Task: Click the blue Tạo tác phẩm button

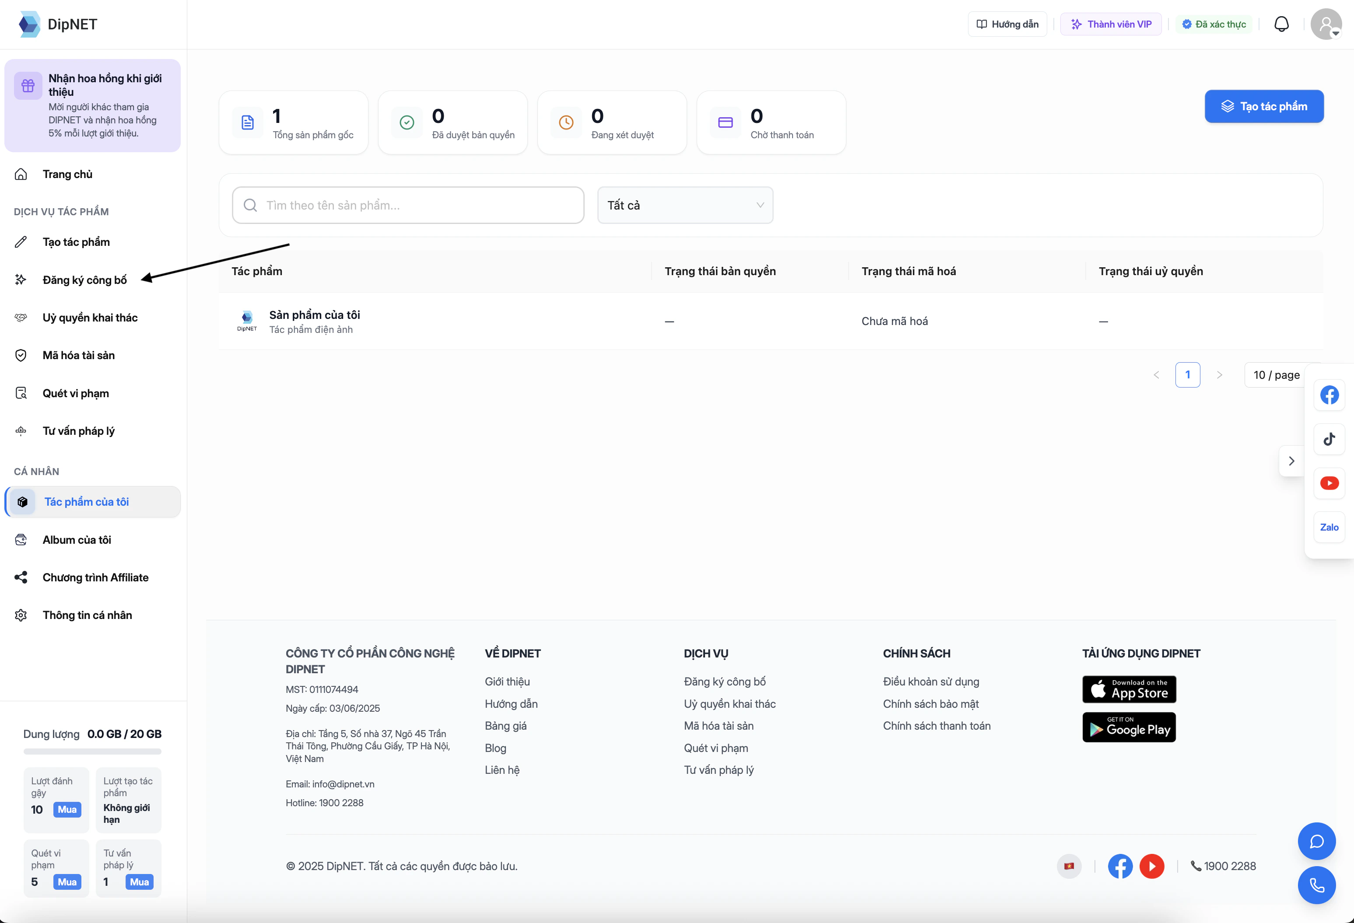Action: point(1264,107)
